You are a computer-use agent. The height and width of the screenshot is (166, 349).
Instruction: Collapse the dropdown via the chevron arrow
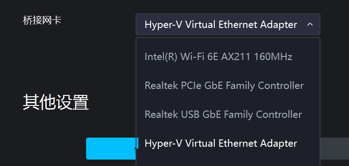pos(310,24)
